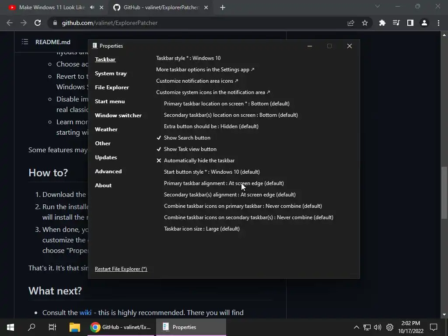
Task: Switch to the YouTube Make Windows 11 tab
Action: 52,7
